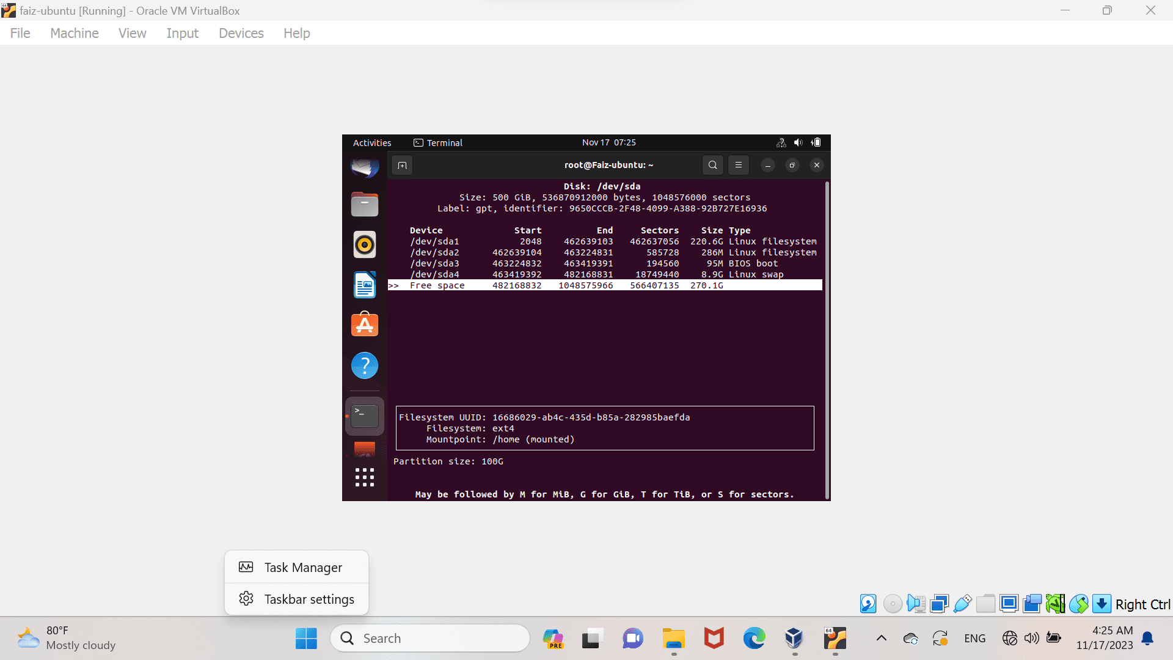Click VirtualBox hard disk activity icon
1173x660 pixels.
click(x=868, y=604)
